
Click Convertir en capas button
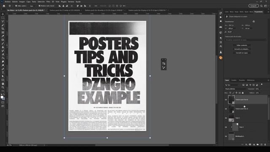point(242,53)
